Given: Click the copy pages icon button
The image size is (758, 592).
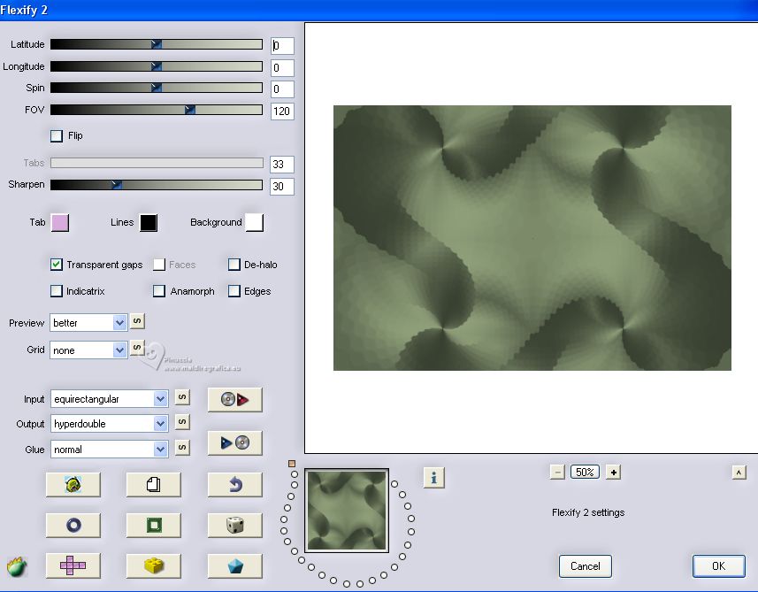Looking at the screenshot, I should coord(153,484).
